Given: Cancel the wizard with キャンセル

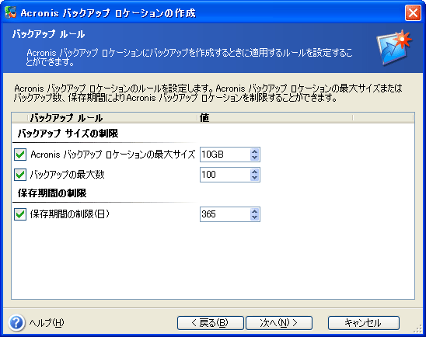Looking at the screenshot, I should pos(363,323).
